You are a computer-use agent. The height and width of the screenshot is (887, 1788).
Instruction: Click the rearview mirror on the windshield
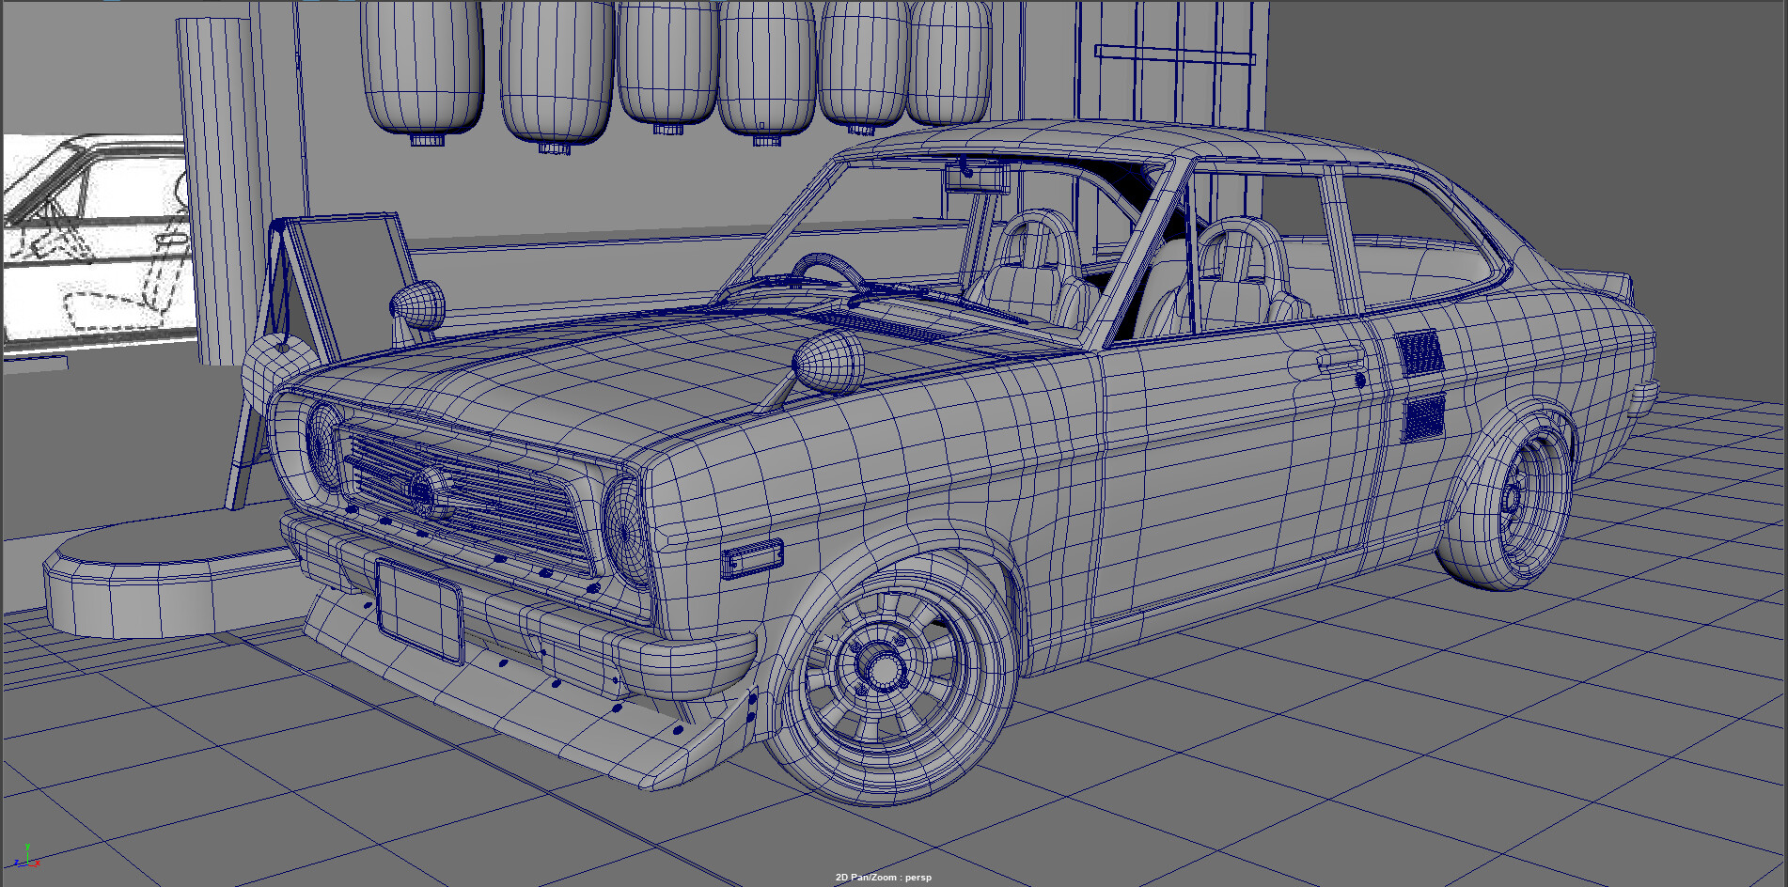click(x=977, y=176)
